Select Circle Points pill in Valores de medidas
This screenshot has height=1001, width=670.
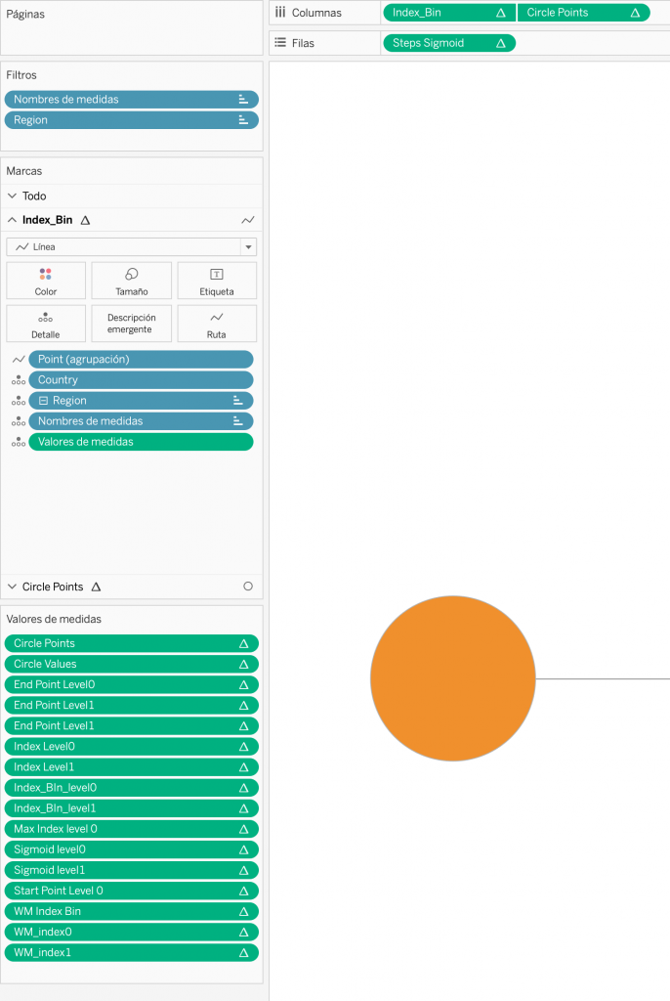[132, 643]
